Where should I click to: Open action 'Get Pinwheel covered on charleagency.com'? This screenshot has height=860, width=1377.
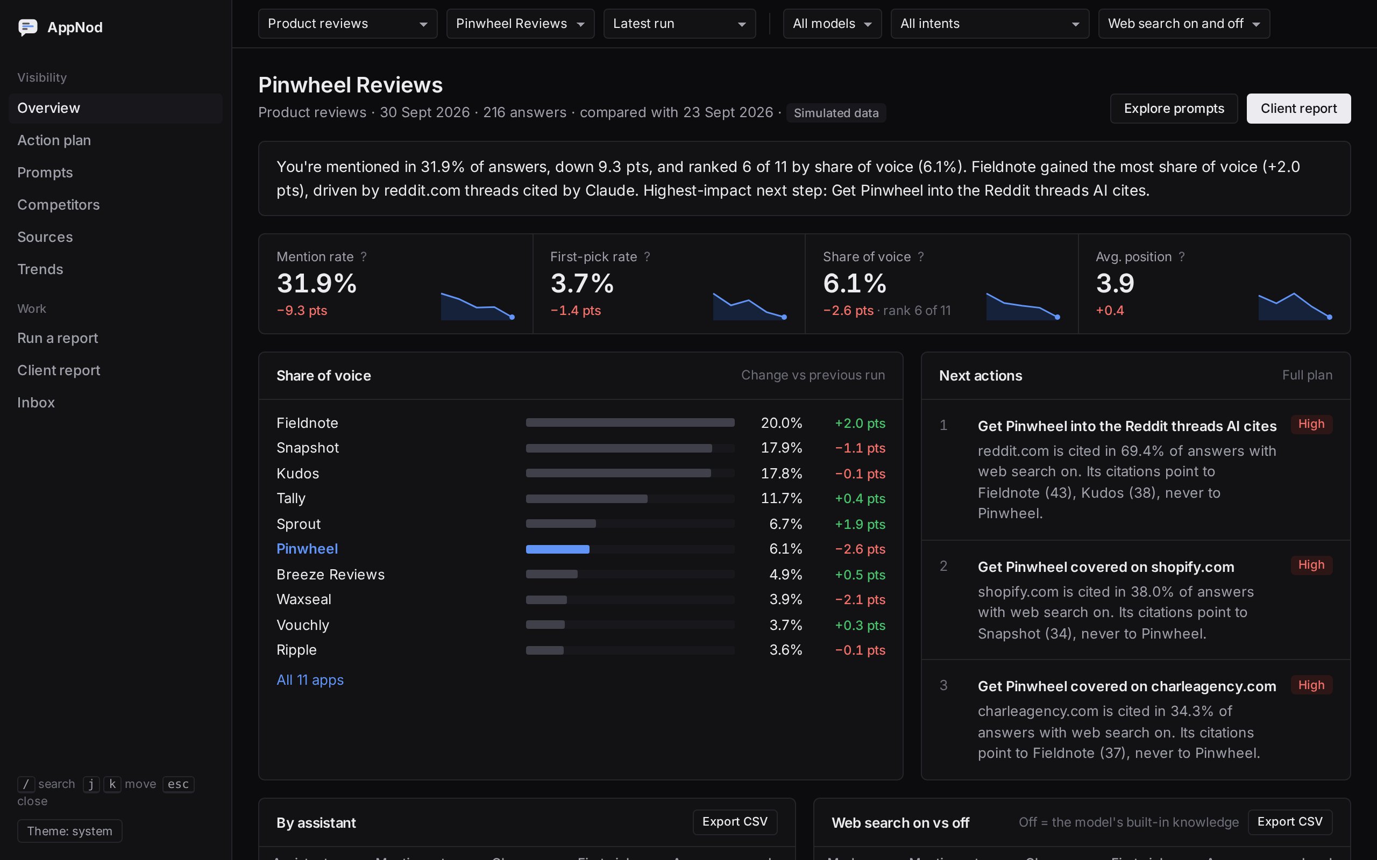coord(1135,720)
